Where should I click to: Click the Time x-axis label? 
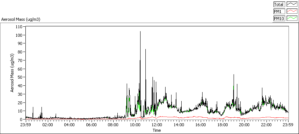pos(157,130)
